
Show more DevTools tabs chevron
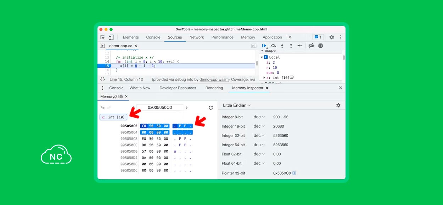click(290, 37)
